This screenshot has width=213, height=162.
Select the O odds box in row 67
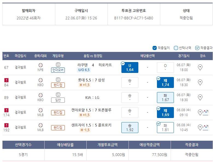(165, 67)
